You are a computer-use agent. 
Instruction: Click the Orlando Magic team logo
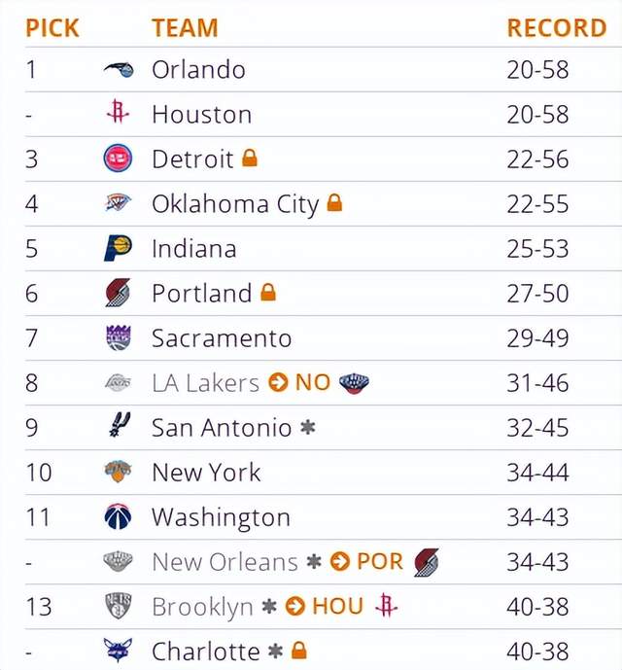[x=119, y=69]
